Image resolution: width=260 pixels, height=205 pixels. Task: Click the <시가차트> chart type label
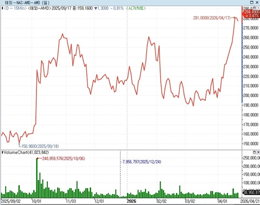(x=136, y=8)
